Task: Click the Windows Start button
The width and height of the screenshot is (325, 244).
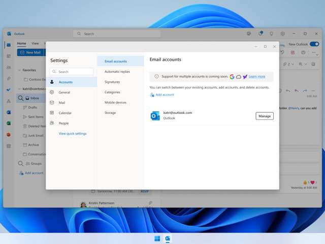Action: [x=157, y=238]
